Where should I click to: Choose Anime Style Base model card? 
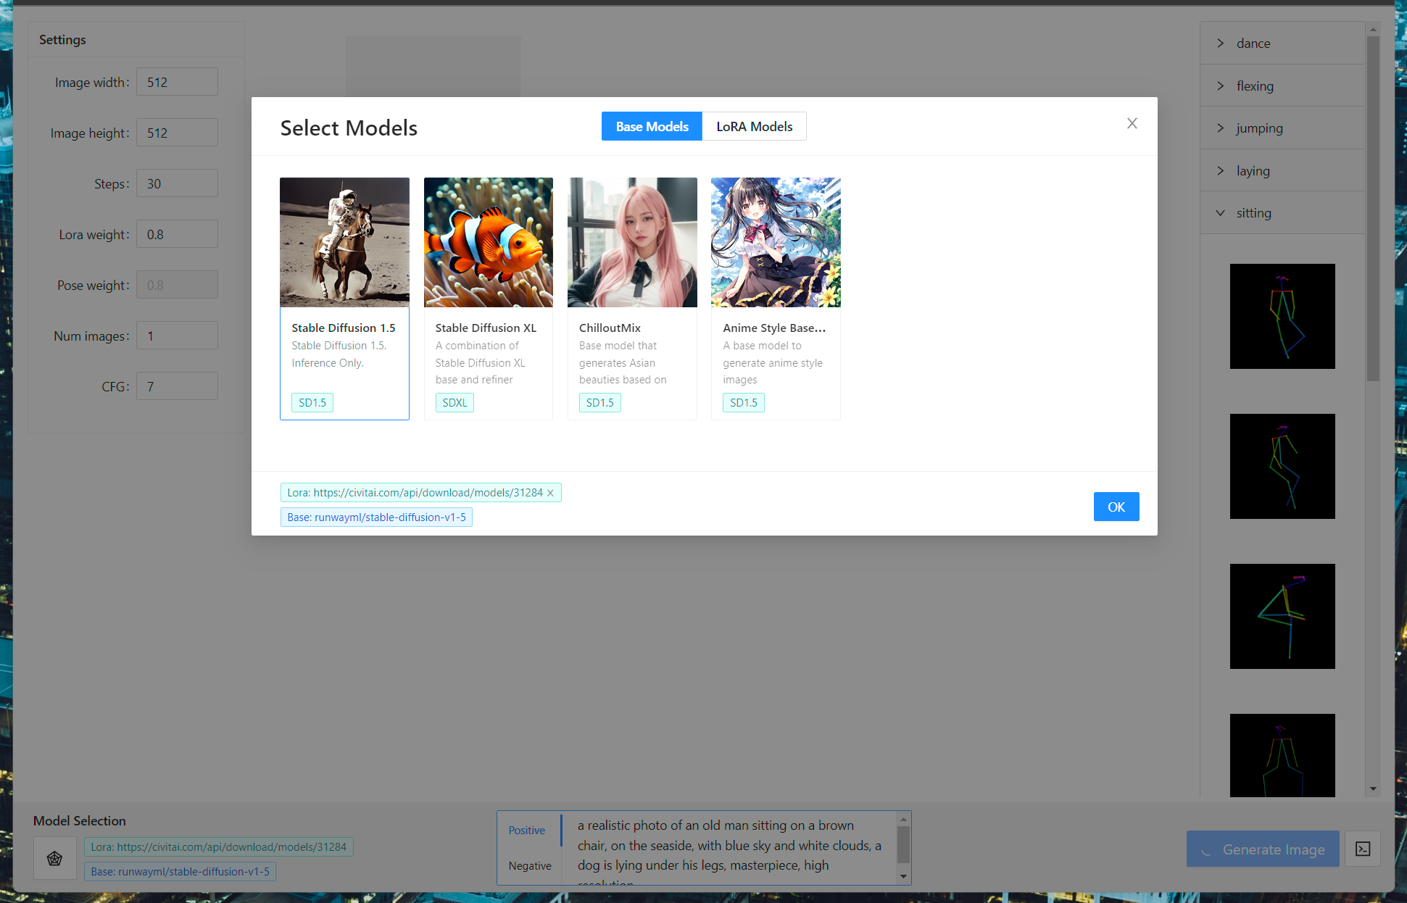776,299
